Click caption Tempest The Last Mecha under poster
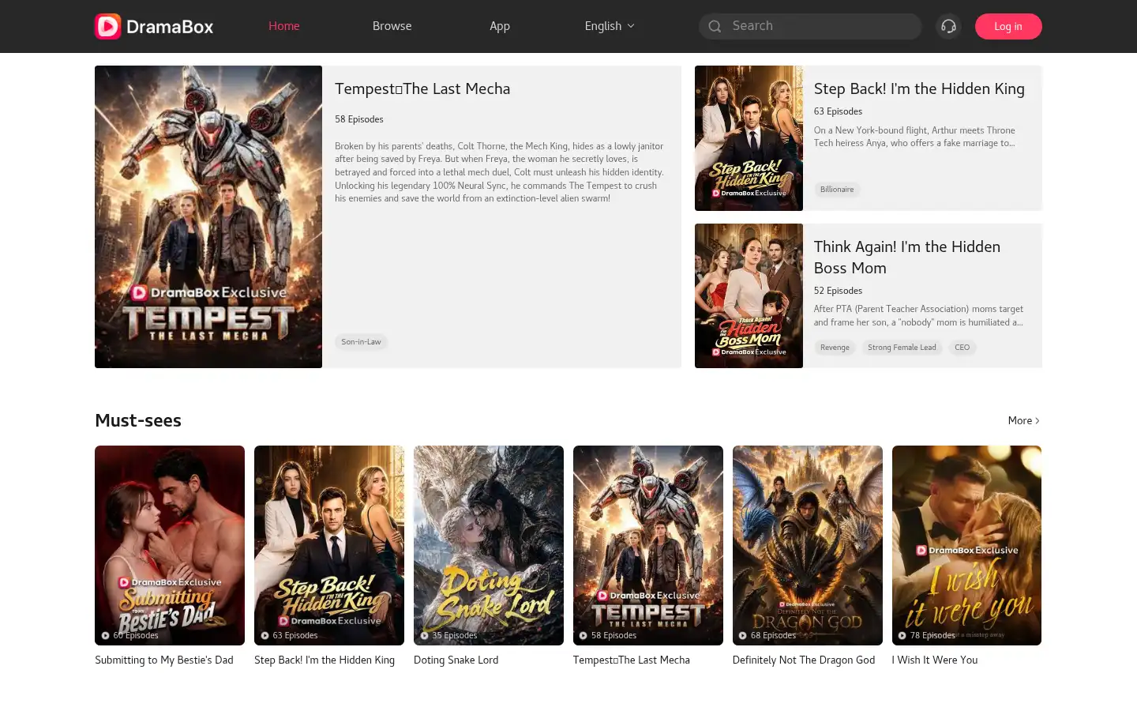 (632, 660)
